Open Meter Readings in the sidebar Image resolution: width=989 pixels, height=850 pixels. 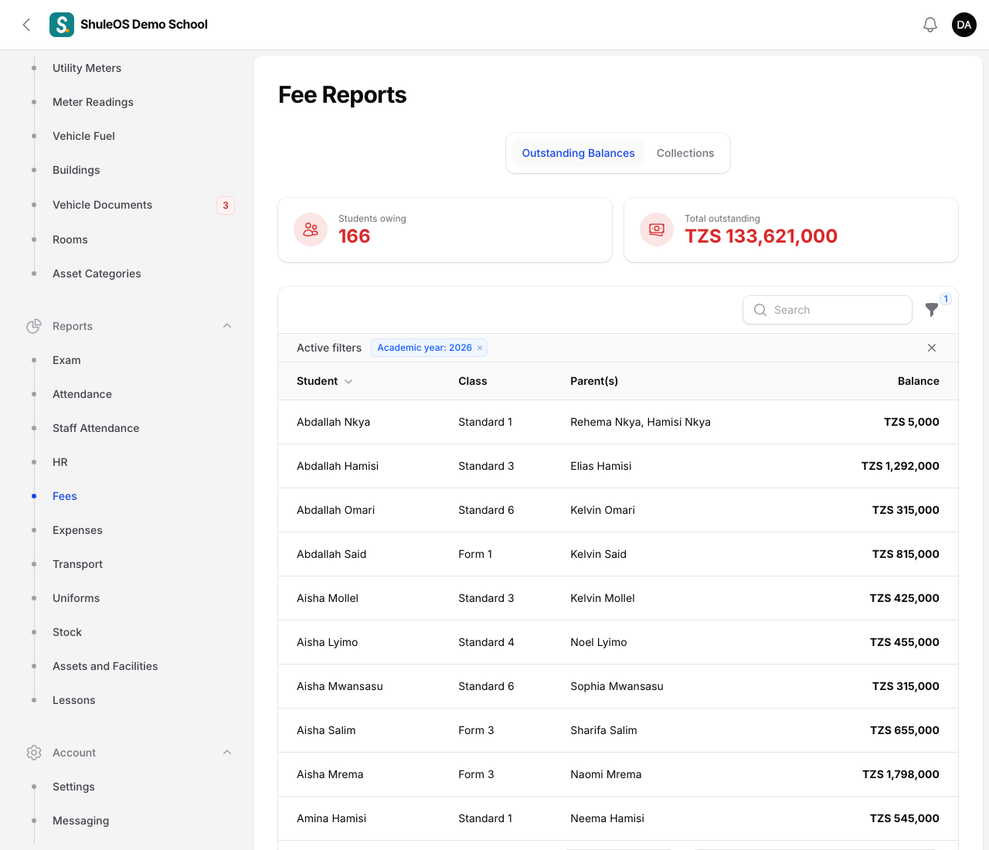(93, 102)
